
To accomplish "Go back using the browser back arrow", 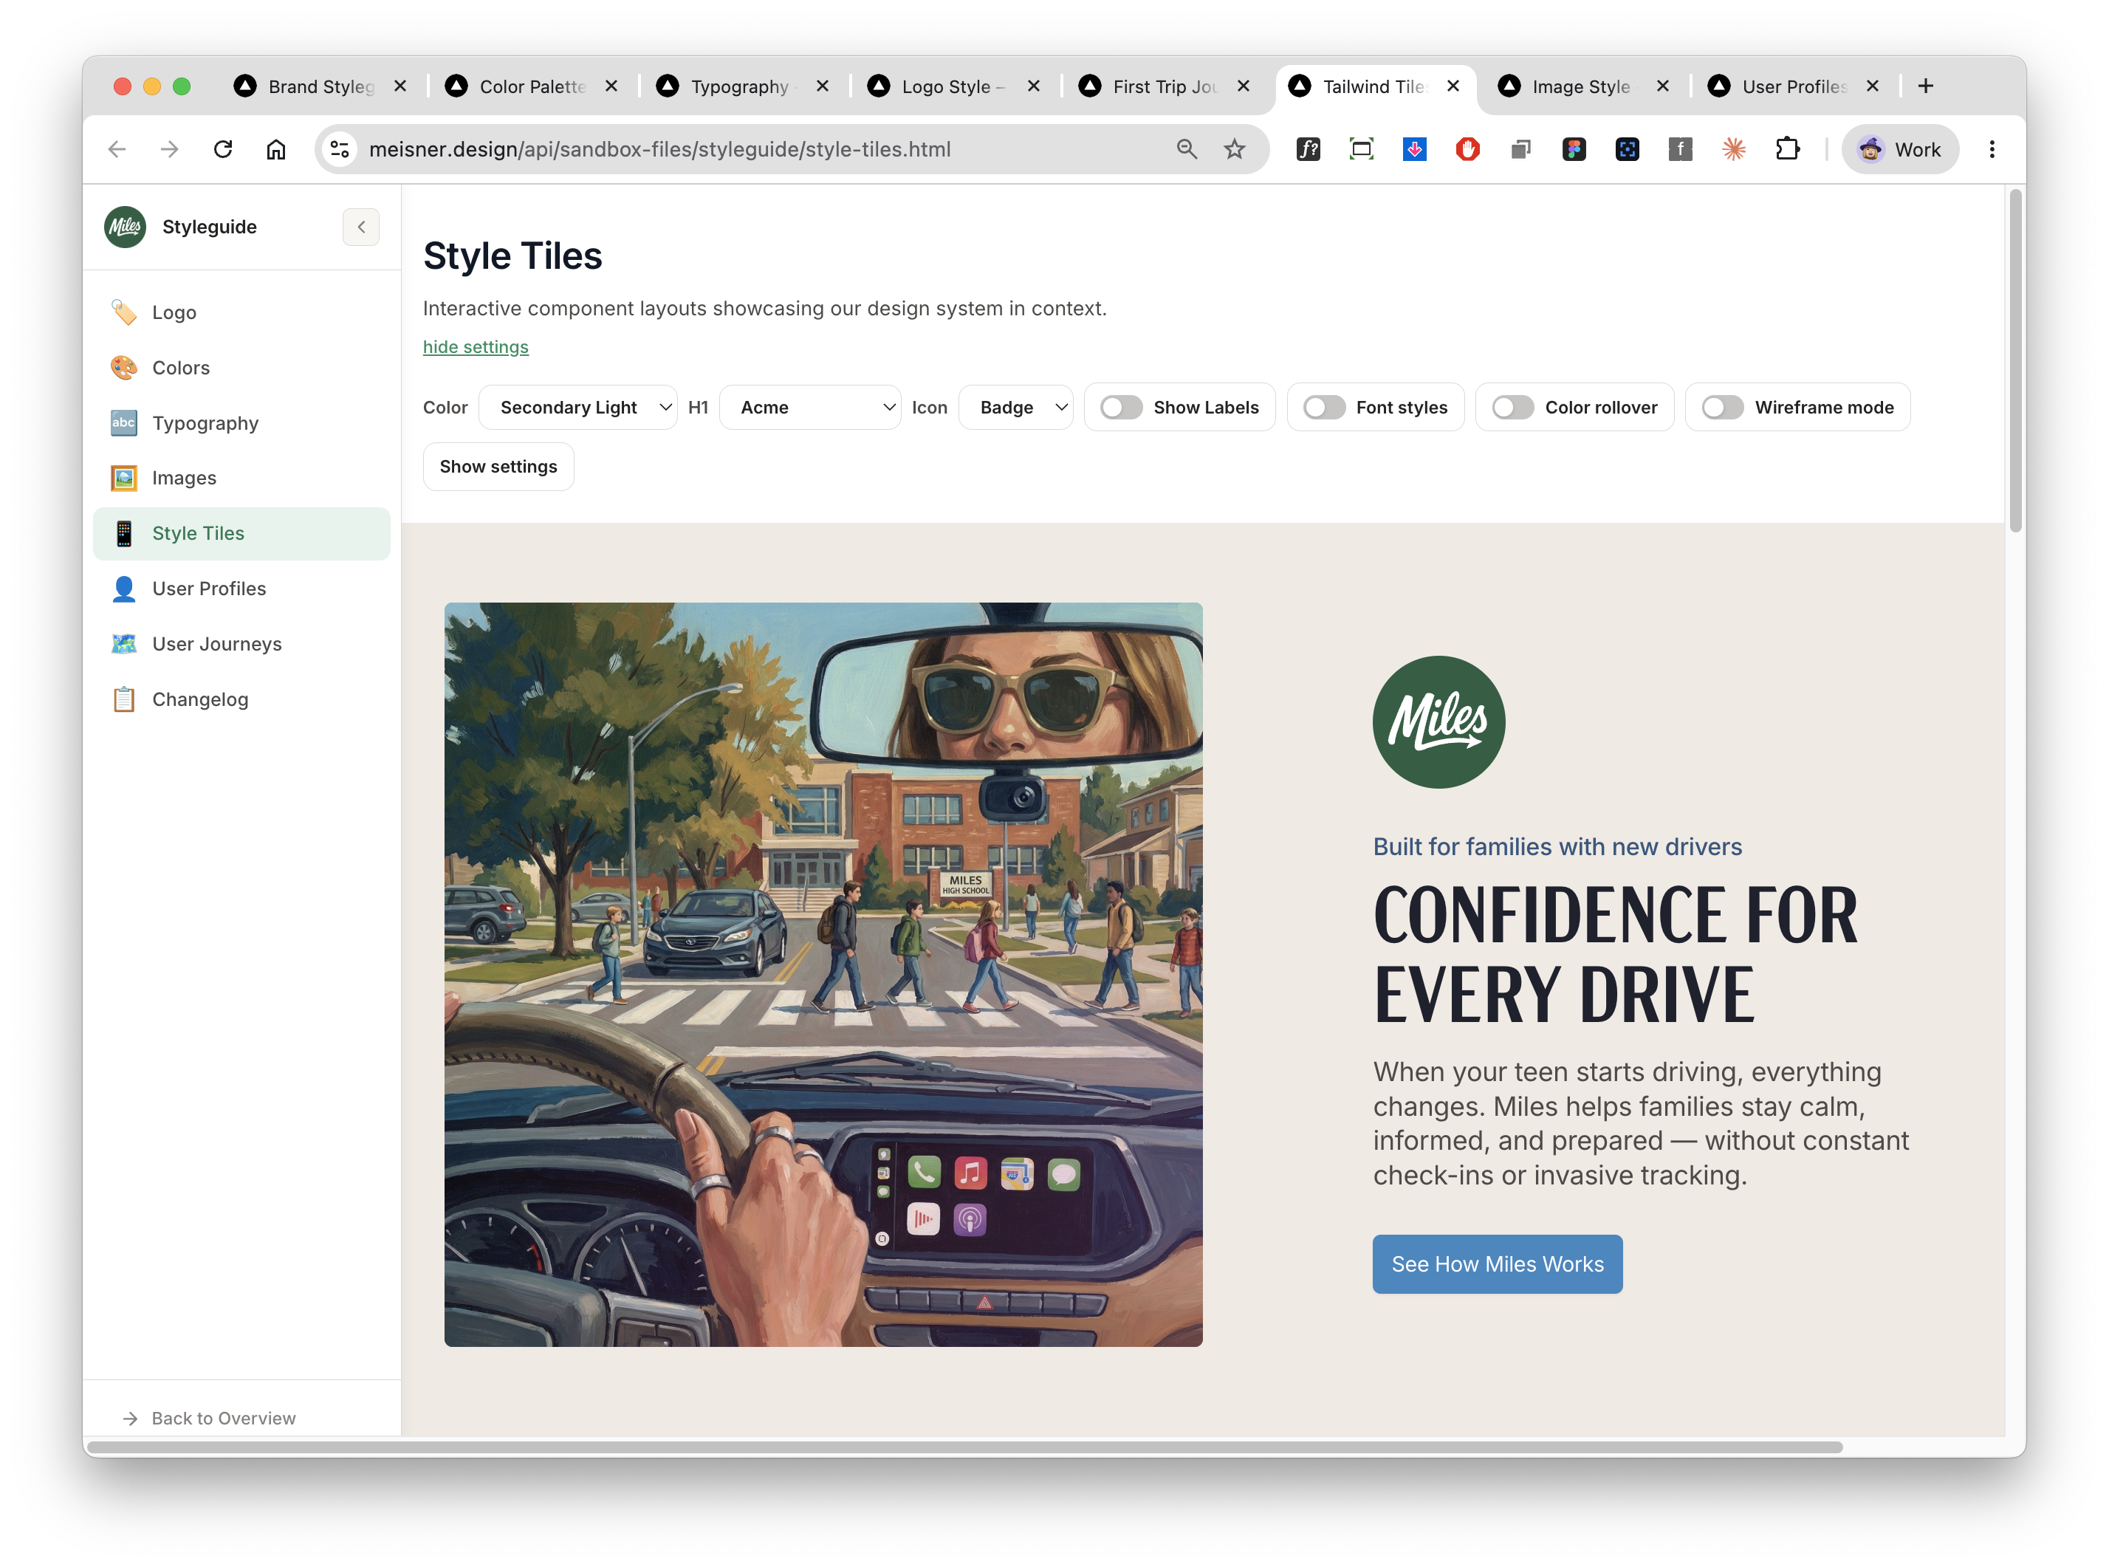I will pyautogui.click(x=117, y=149).
